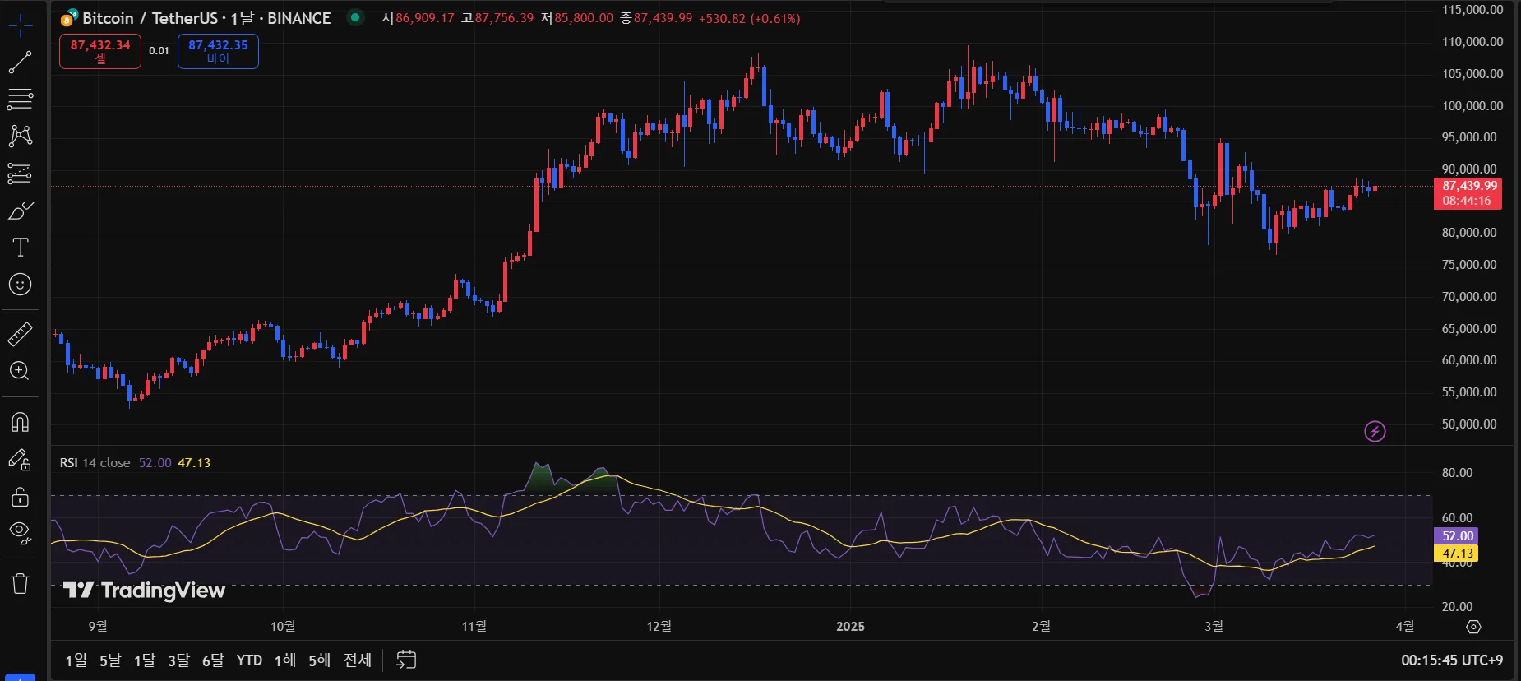Viewport: 1521px width, 681px height.
Task: Click the high price value 87,756.39
Action: [504, 18]
